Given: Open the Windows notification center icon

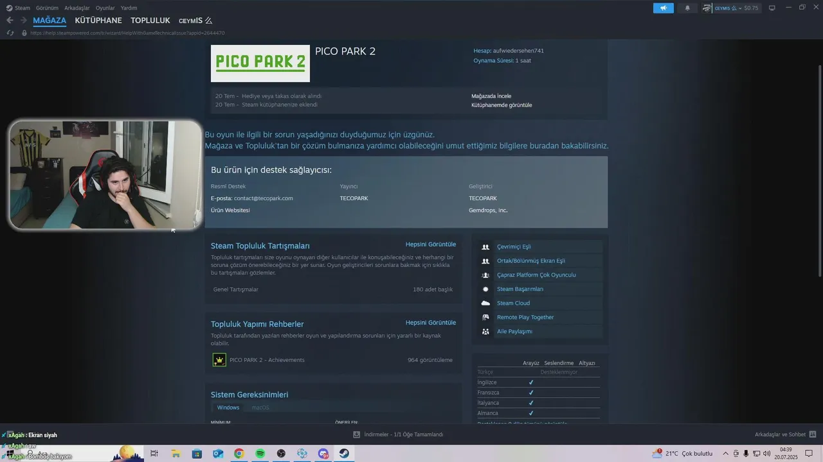Looking at the screenshot, I should pos(808,454).
